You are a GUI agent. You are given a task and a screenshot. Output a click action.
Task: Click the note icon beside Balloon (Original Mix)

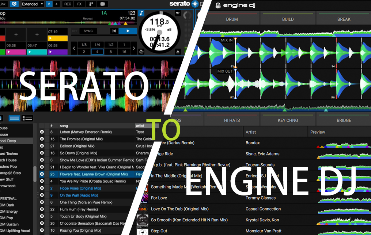click(42, 146)
